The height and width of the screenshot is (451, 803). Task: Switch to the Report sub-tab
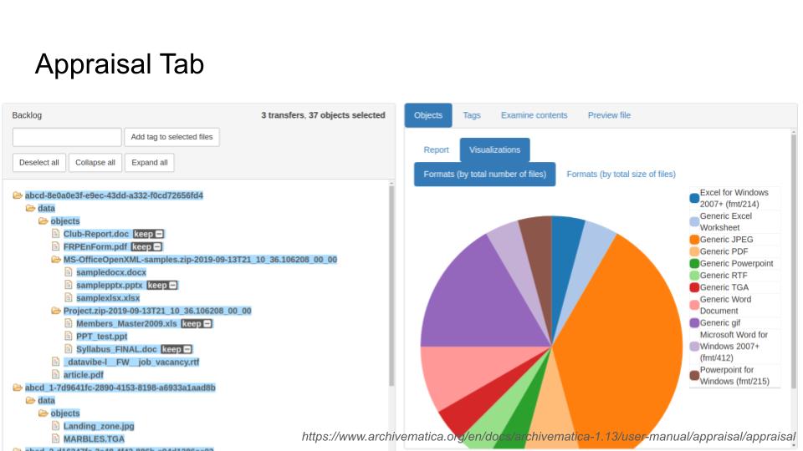[x=437, y=149]
